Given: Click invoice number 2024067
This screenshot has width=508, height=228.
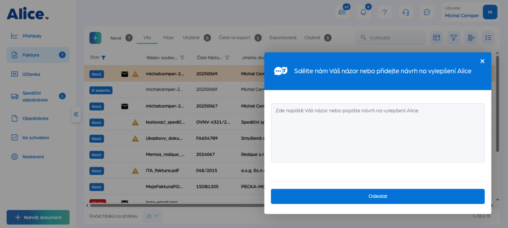Looking at the screenshot, I should (x=205, y=155).
